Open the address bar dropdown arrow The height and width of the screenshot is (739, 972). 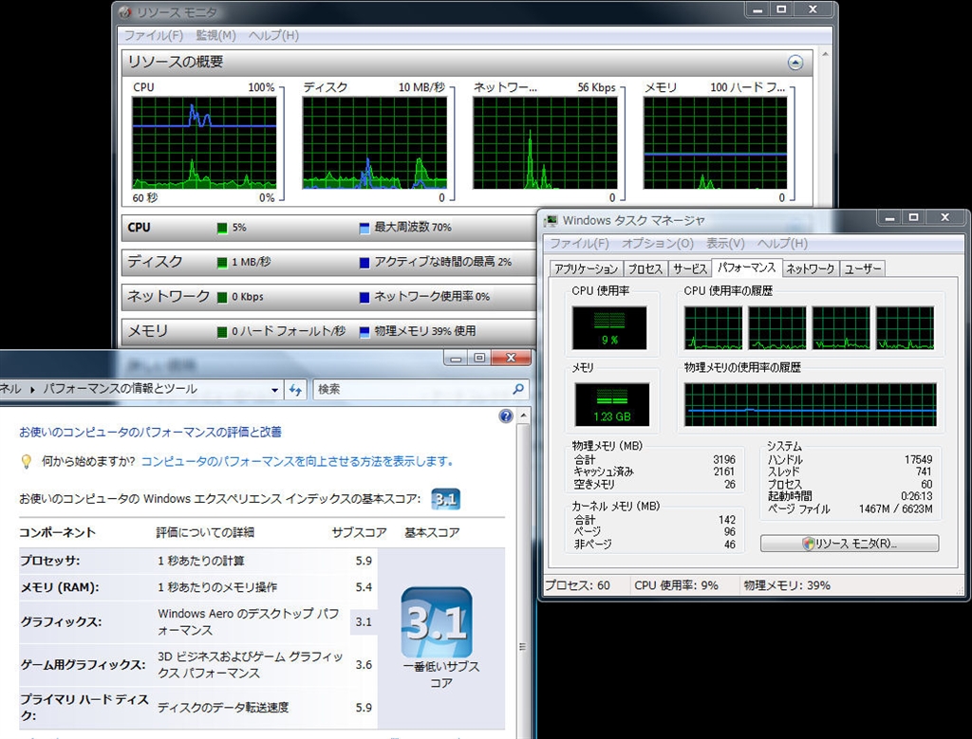[274, 390]
